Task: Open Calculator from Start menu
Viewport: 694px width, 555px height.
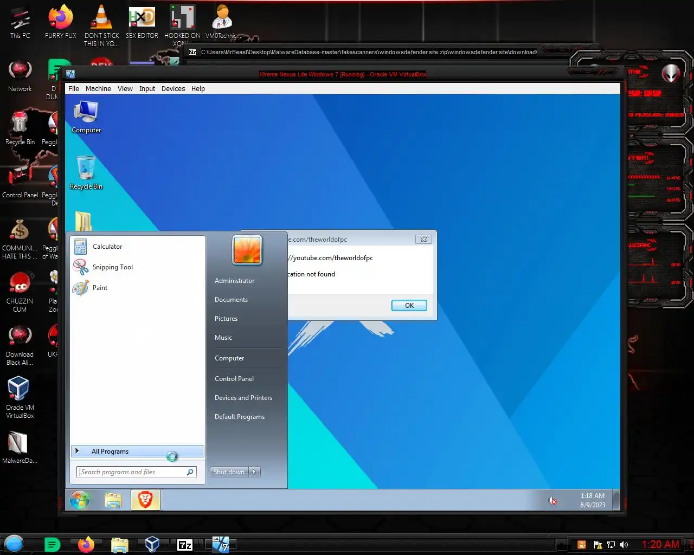Action: [138, 247]
